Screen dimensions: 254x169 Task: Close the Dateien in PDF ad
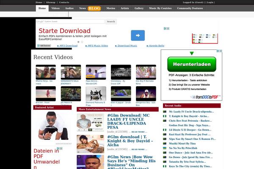[61, 148]
